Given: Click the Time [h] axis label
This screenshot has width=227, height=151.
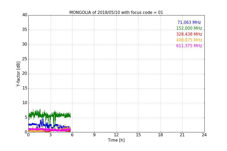Looking at the screenshot, I should click(x=116, y=140).
